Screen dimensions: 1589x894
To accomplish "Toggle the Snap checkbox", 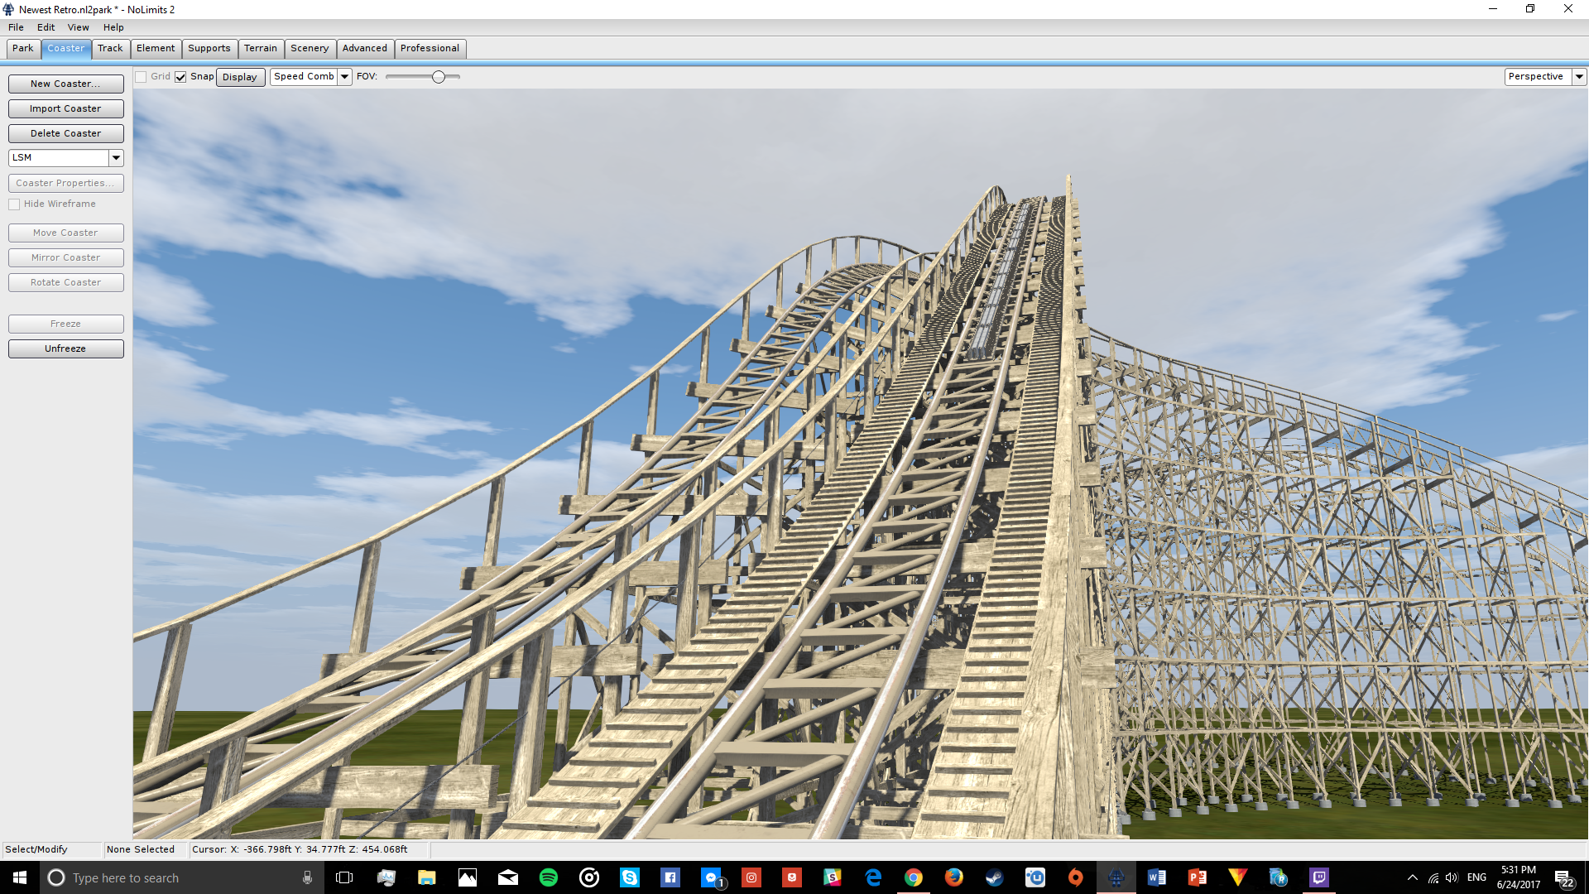I will point(180,77).
